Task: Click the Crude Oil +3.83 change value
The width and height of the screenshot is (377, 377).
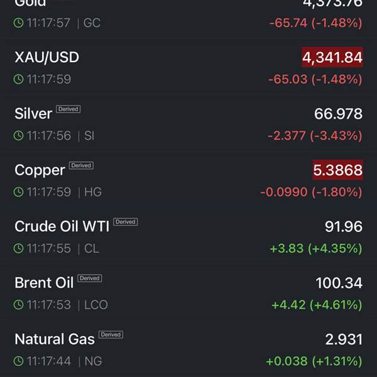Action: [286, 249]
